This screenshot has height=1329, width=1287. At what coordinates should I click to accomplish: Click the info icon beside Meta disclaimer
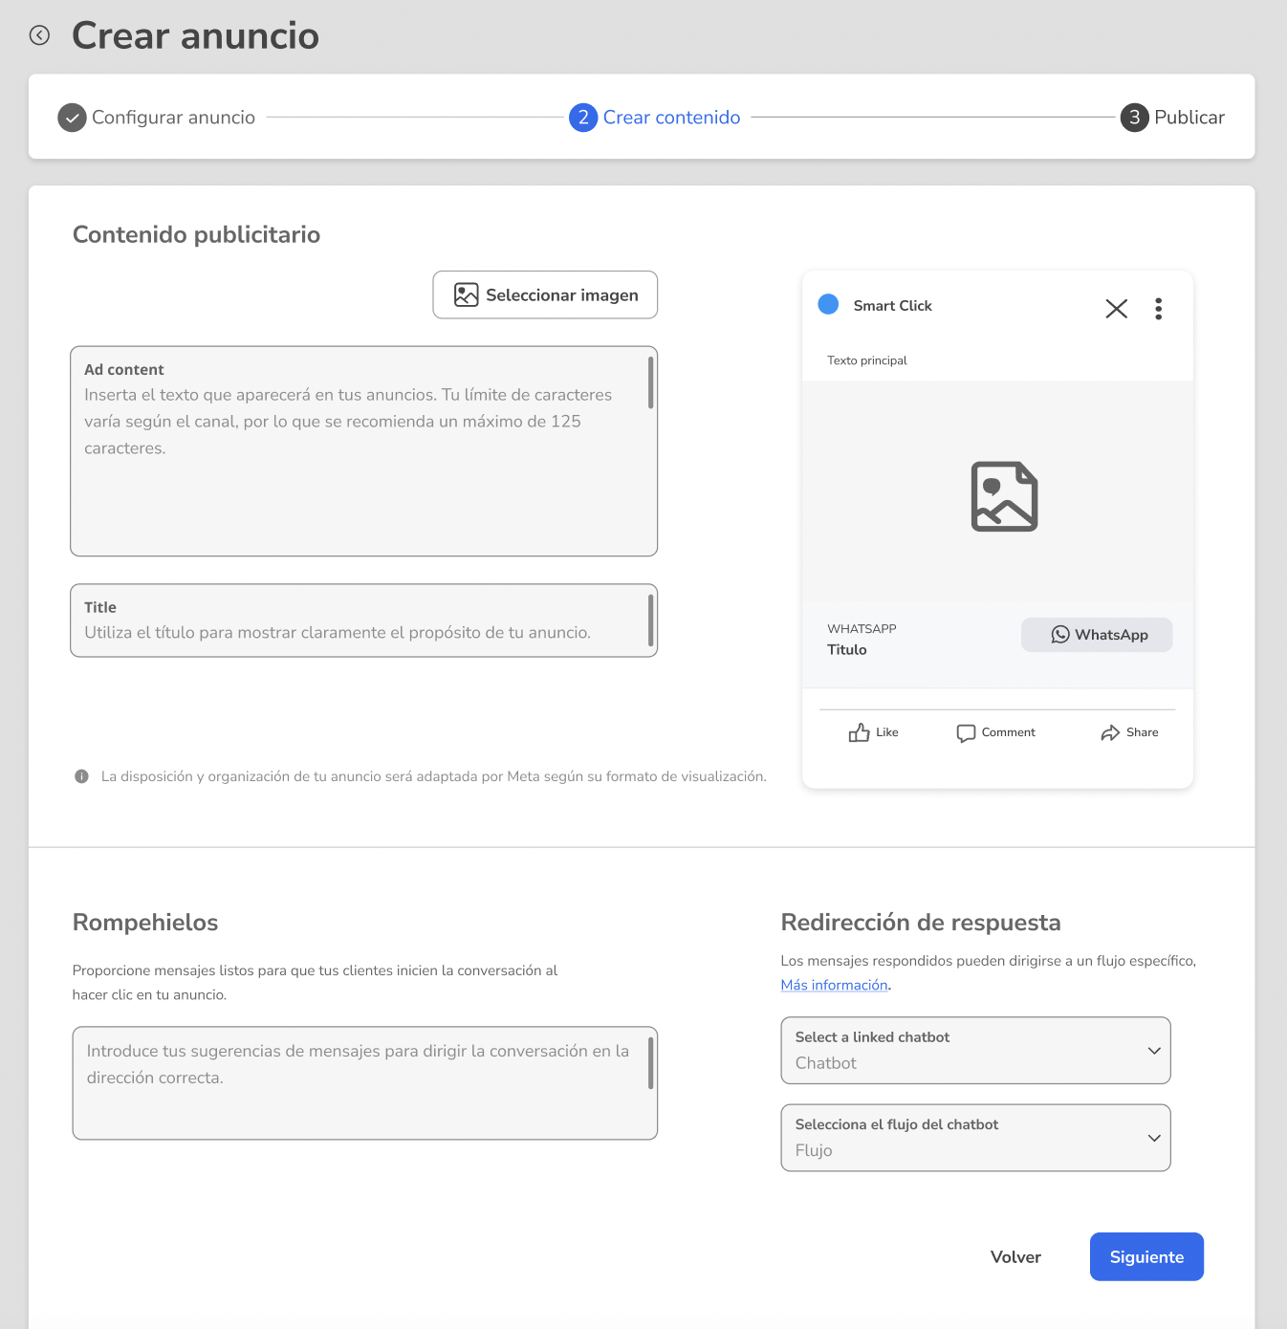click(81, 776)
